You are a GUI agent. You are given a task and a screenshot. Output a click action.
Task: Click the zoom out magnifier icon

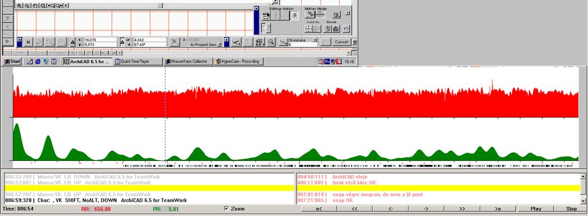click(26, 6)
